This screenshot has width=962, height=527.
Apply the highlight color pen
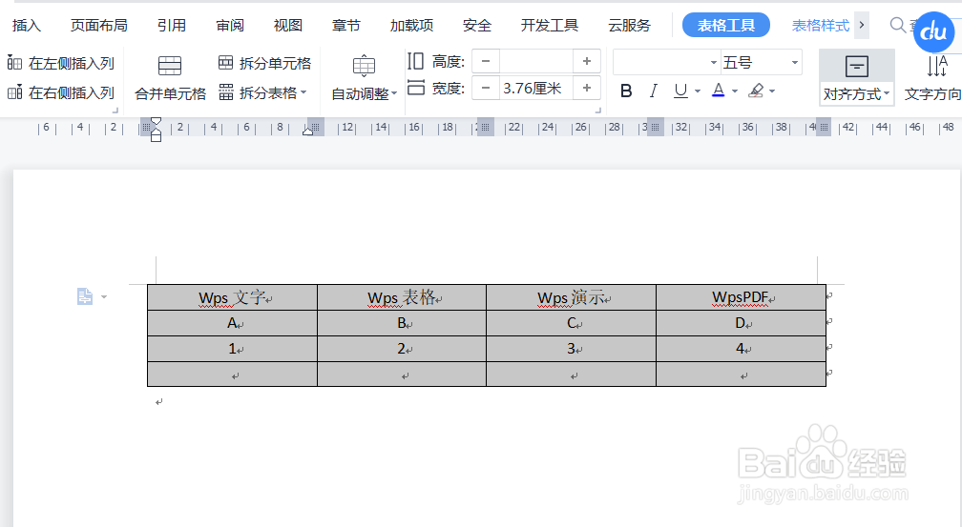coord(757,91)
